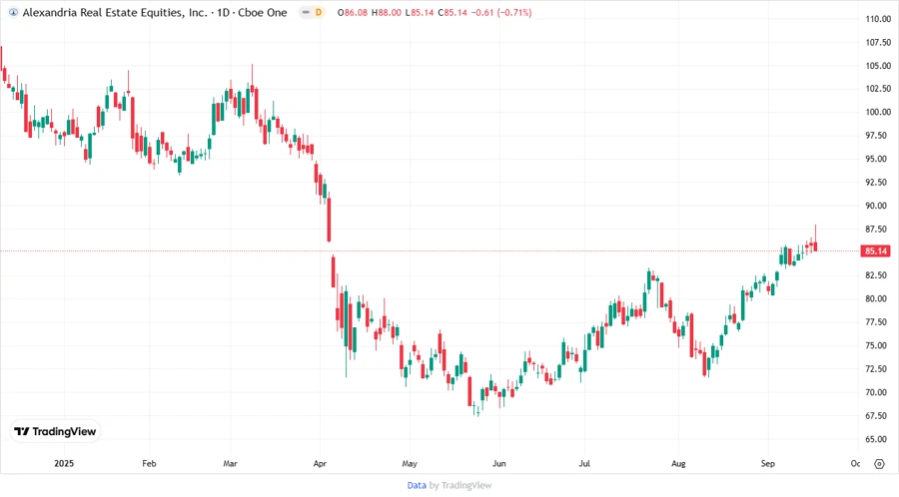The height and width of the screenshot is (497, 899).
Task: Click the 65.00 price axis label
Action: tap(878, 439)
